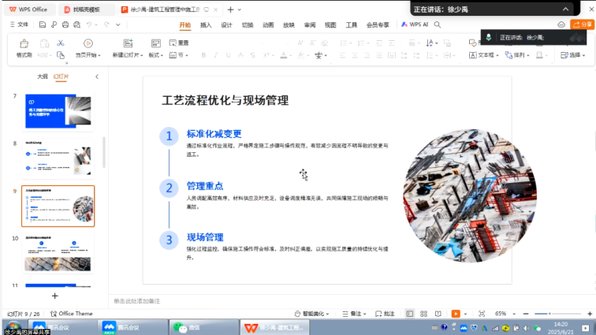This screenshot has height=335, width=596.
Task: Toggle Italic formatting
Action: (x=216, y=55)
